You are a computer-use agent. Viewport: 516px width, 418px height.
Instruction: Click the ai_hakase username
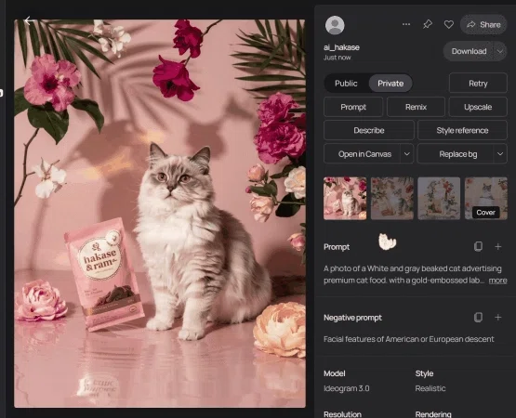pyautogui.click(x=341, y=47)
